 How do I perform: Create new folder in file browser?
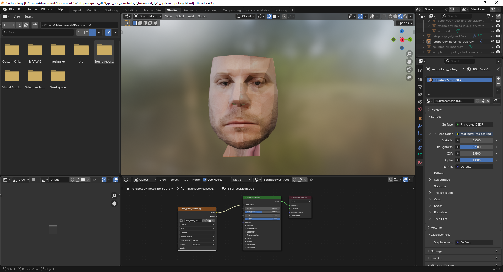[x=35, y=25]
